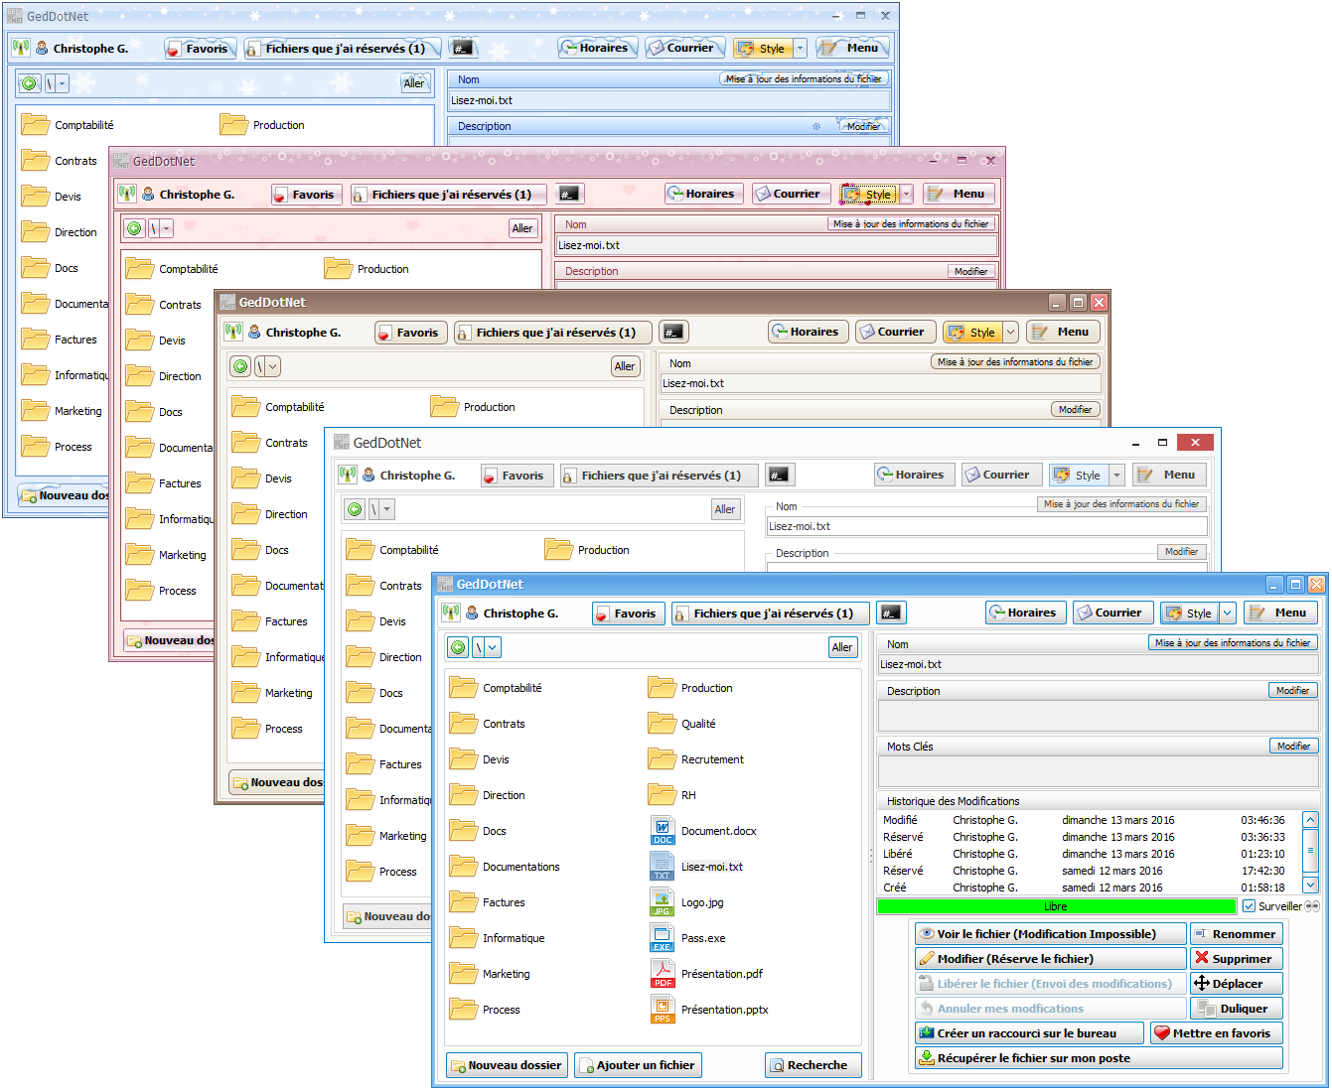Click Voir le fichier (Modification Impossible)

tap(1051, 934)
